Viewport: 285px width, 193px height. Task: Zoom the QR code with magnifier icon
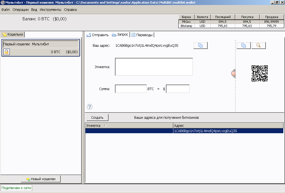(259, 45)
